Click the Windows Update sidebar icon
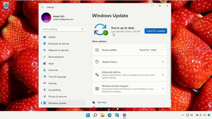 coord(44,103)
